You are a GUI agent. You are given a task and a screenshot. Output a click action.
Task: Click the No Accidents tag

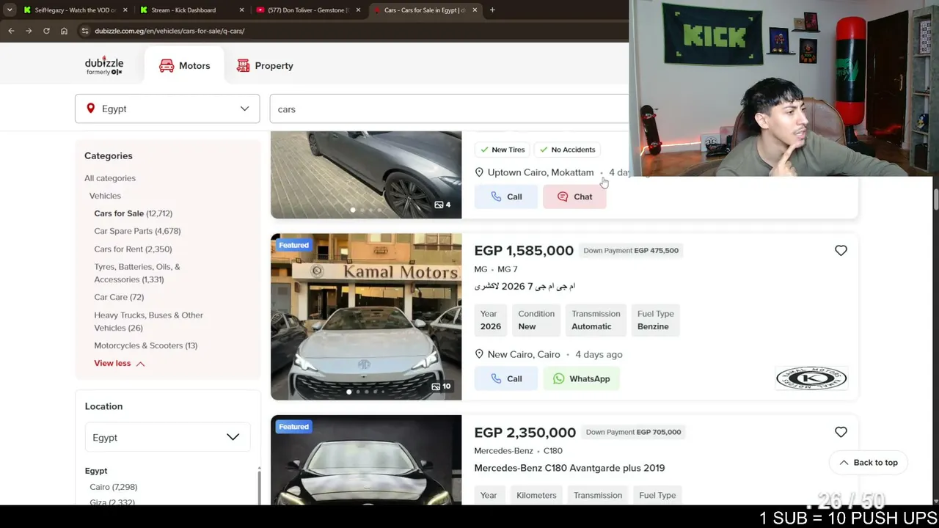(567, 150)
